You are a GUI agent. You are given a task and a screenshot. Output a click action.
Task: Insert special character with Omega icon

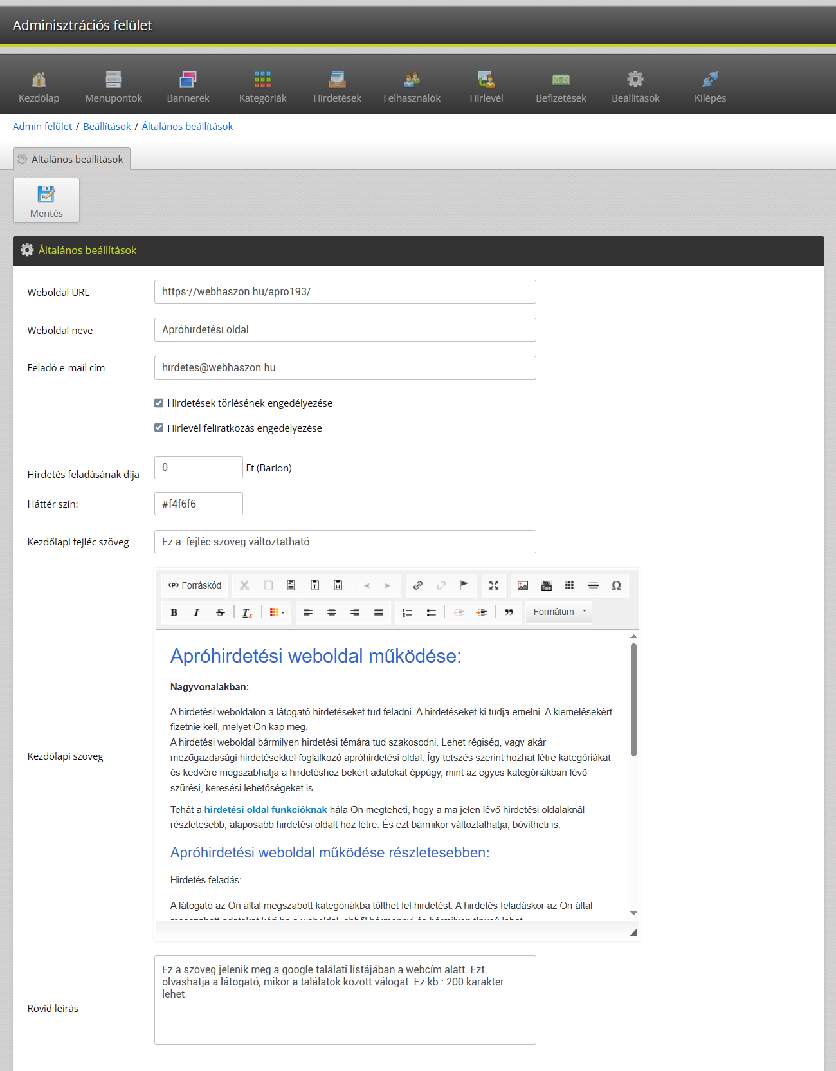coord(616,585)
